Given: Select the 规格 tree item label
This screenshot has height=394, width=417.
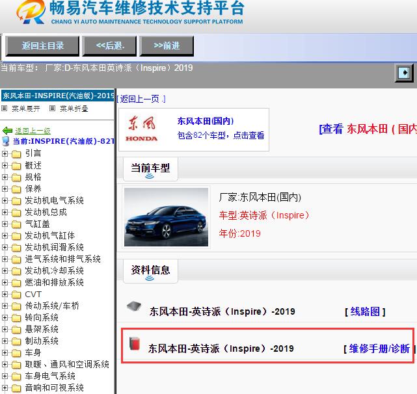Looking at the screenshot, I should pos(33,177).
